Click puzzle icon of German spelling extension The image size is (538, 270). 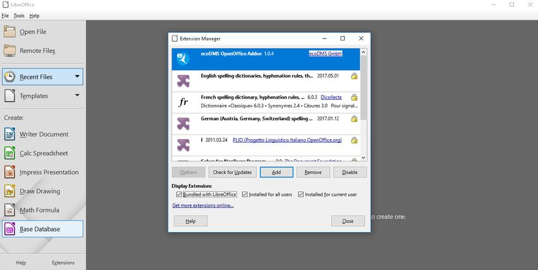point(183,124)
